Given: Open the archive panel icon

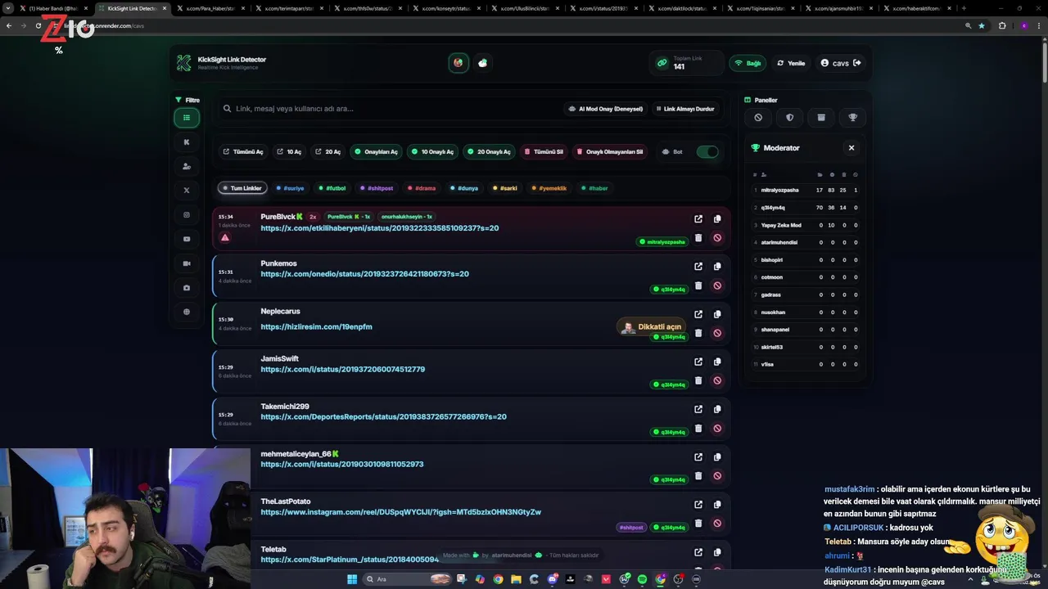Looking at the screenshot, I should (821, 118).
